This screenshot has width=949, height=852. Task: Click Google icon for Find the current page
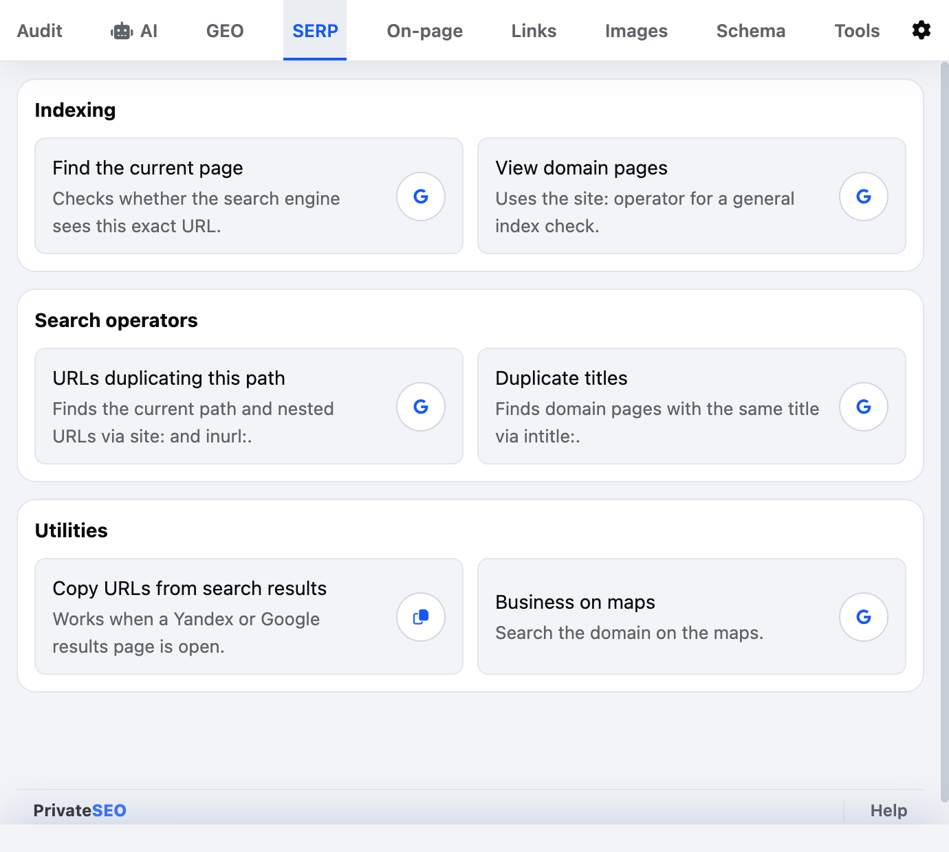click(421, 197)
